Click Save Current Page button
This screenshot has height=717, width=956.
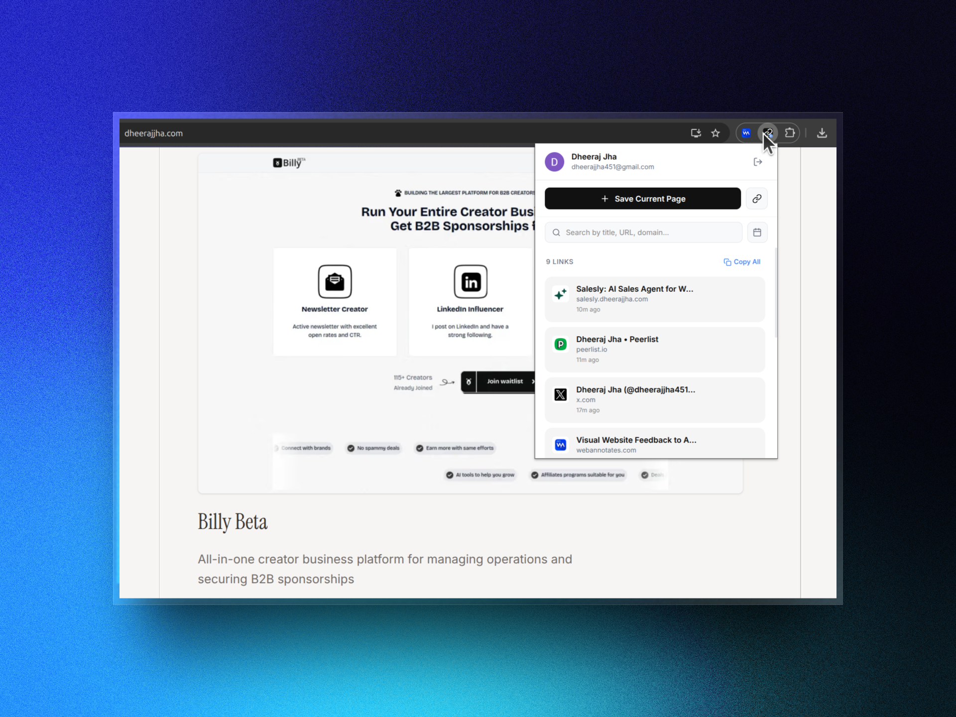pyautogui.click(x=643, y=199)
